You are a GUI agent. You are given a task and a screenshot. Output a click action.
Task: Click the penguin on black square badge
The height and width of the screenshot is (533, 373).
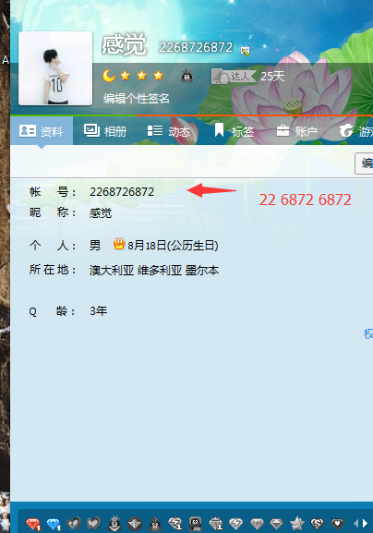click(196, 524)
